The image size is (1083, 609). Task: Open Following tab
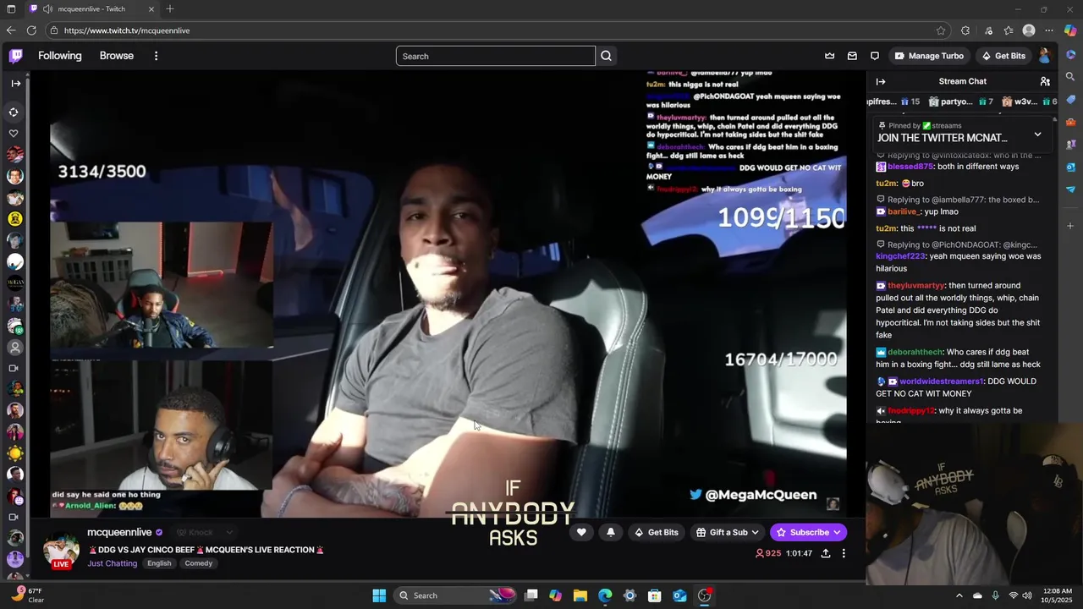60,56
